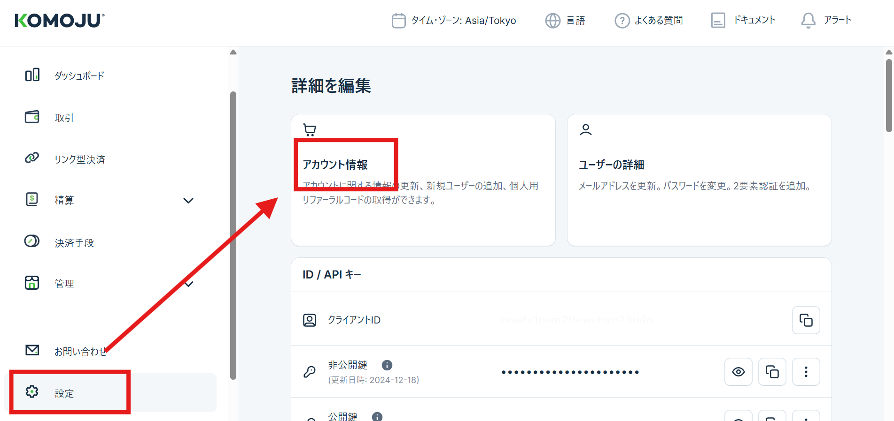Click the お問い合わせ envelope icon

[32, 350]
